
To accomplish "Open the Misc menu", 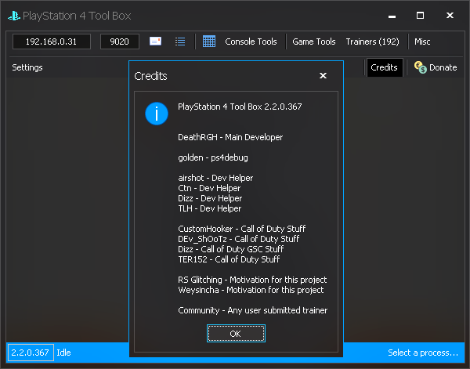I will (x=422, y=42).
